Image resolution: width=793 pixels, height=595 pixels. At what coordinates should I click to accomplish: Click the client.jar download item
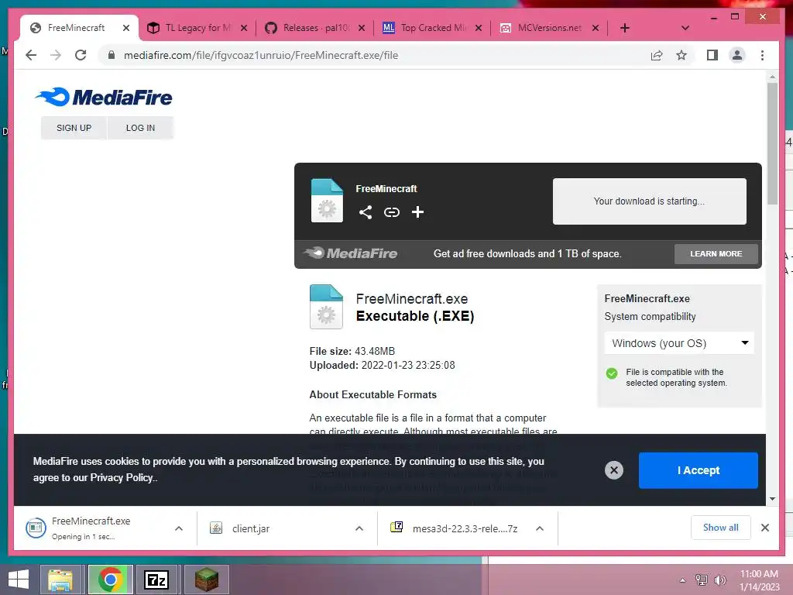(251, 528)
